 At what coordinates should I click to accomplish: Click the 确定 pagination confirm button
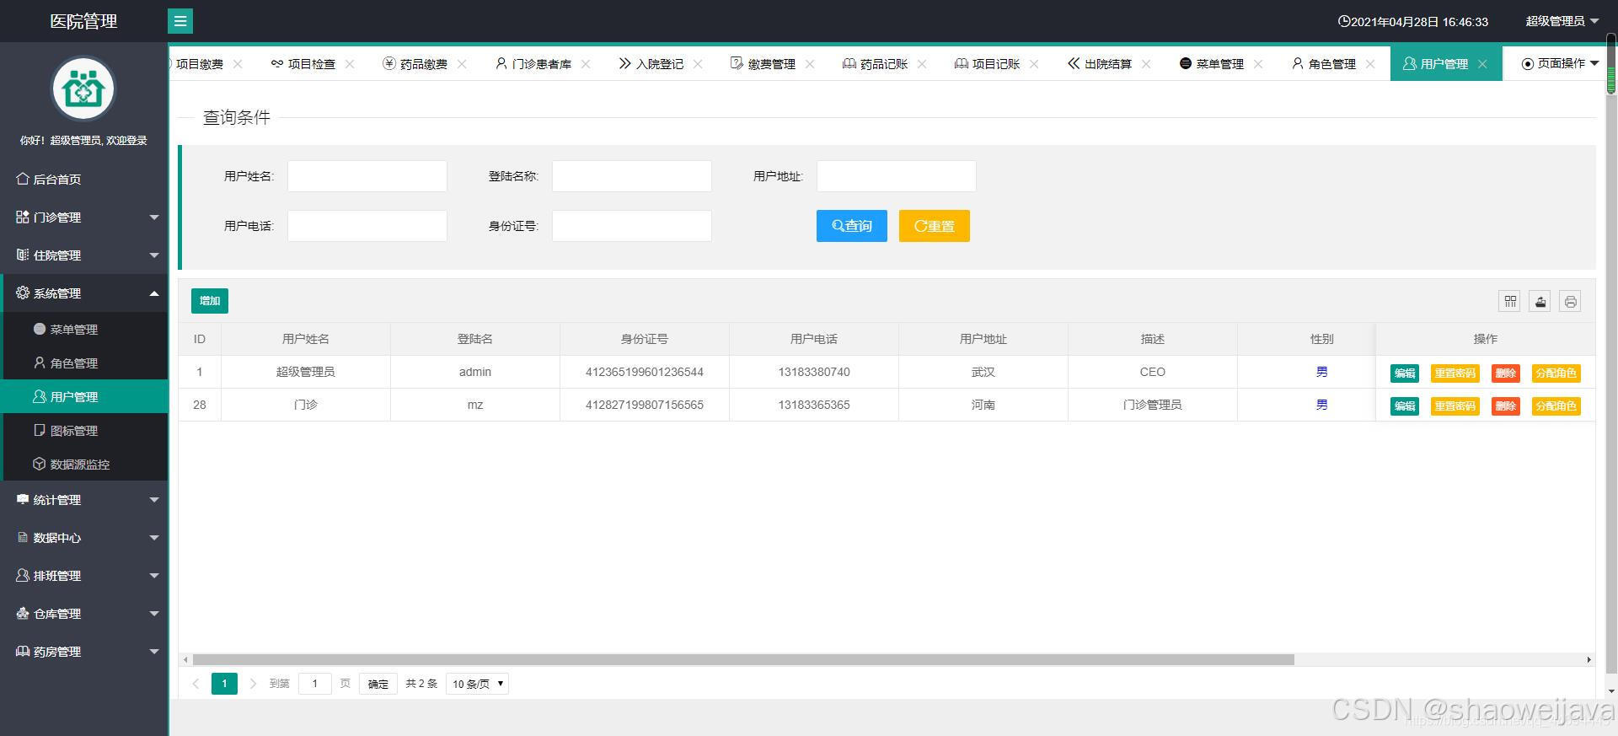click(378, 684)
